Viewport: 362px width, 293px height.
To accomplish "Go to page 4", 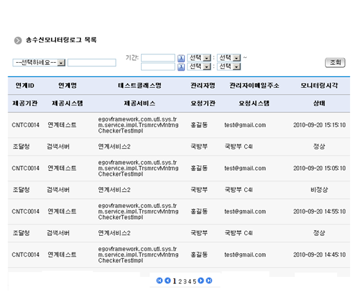I will tap(190, 282).
